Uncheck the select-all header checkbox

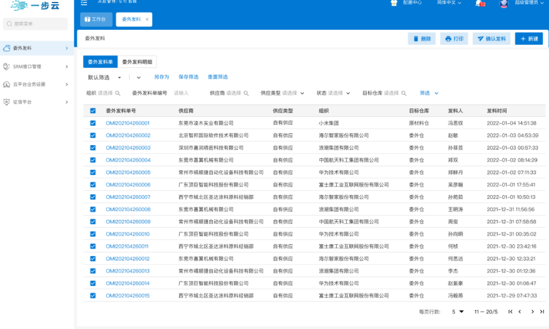(x=93, y=111)
